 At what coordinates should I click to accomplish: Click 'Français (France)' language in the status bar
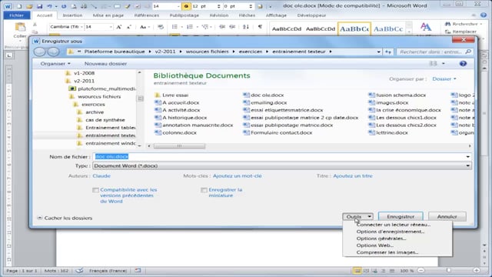point(108,271)
